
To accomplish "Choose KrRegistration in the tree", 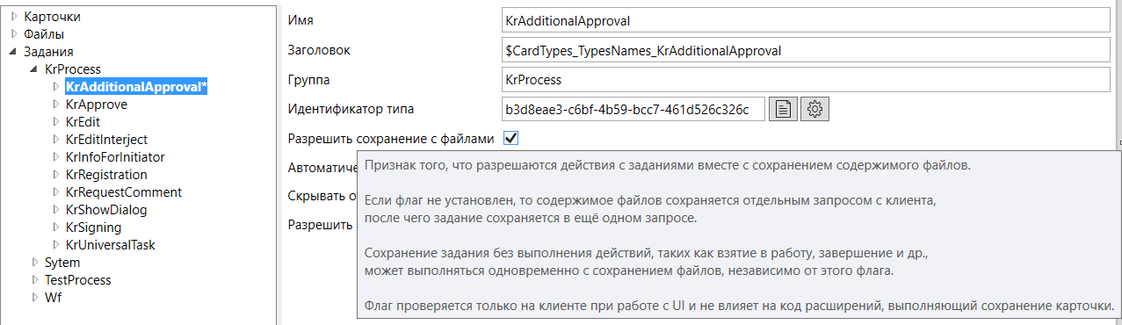I will [x=106, y=175].
